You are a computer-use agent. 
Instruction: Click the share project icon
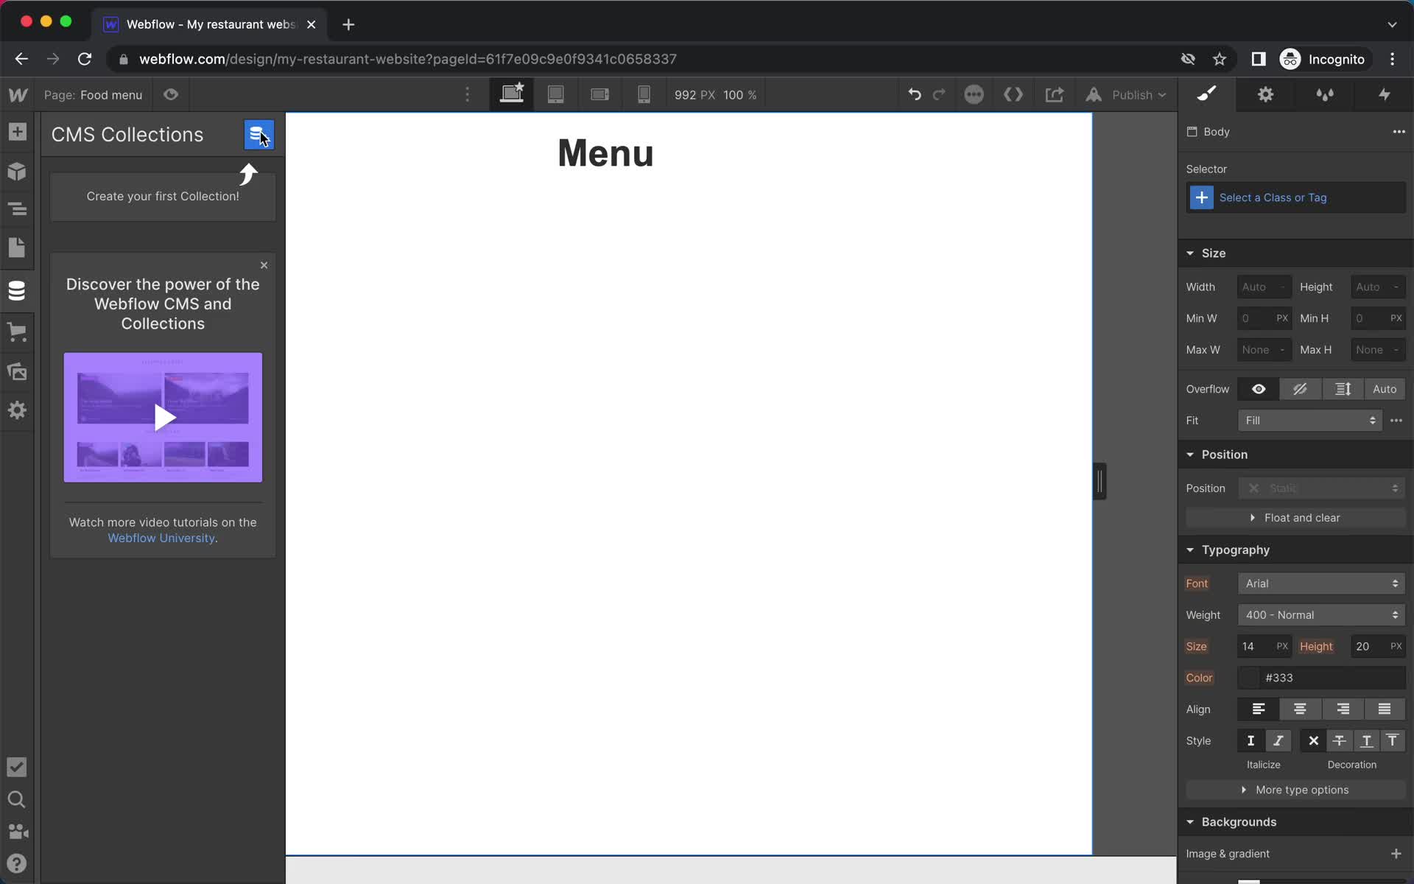pyautogui.click(x=1054, y=94)
